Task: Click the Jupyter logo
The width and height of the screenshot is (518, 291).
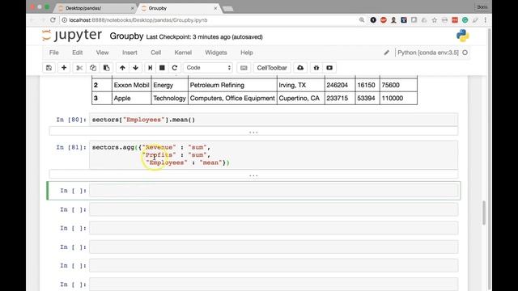Action: [x=72, y=36]
